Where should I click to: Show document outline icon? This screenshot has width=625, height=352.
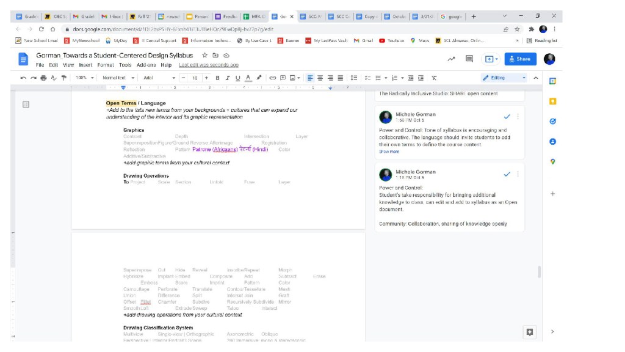26,105
